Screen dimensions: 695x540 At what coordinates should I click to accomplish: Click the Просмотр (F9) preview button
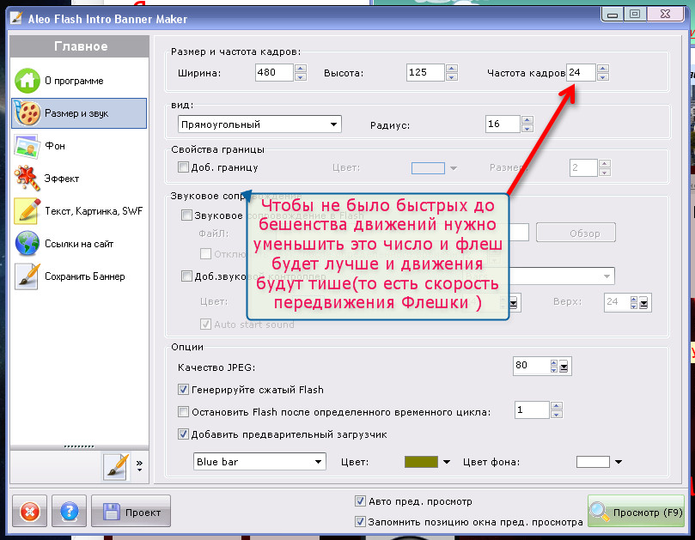point(636,512)
